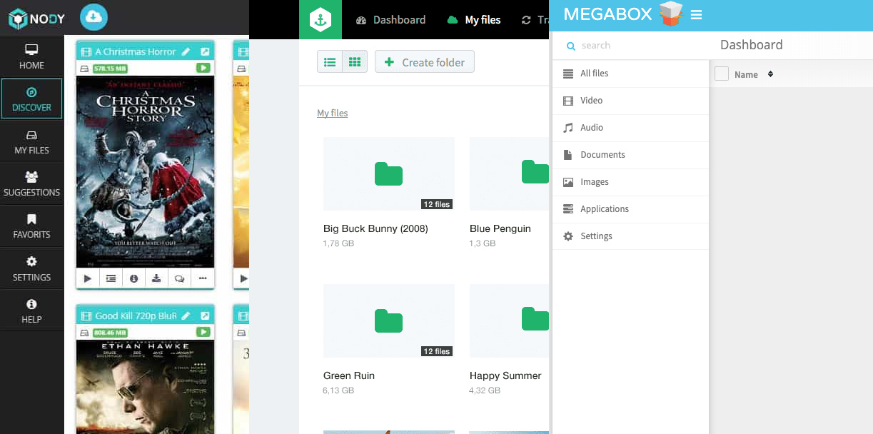The image size is (873, 434).
Task: Click the pencil edit icon on Good Kill 720p card
Action: coord(186,316)
